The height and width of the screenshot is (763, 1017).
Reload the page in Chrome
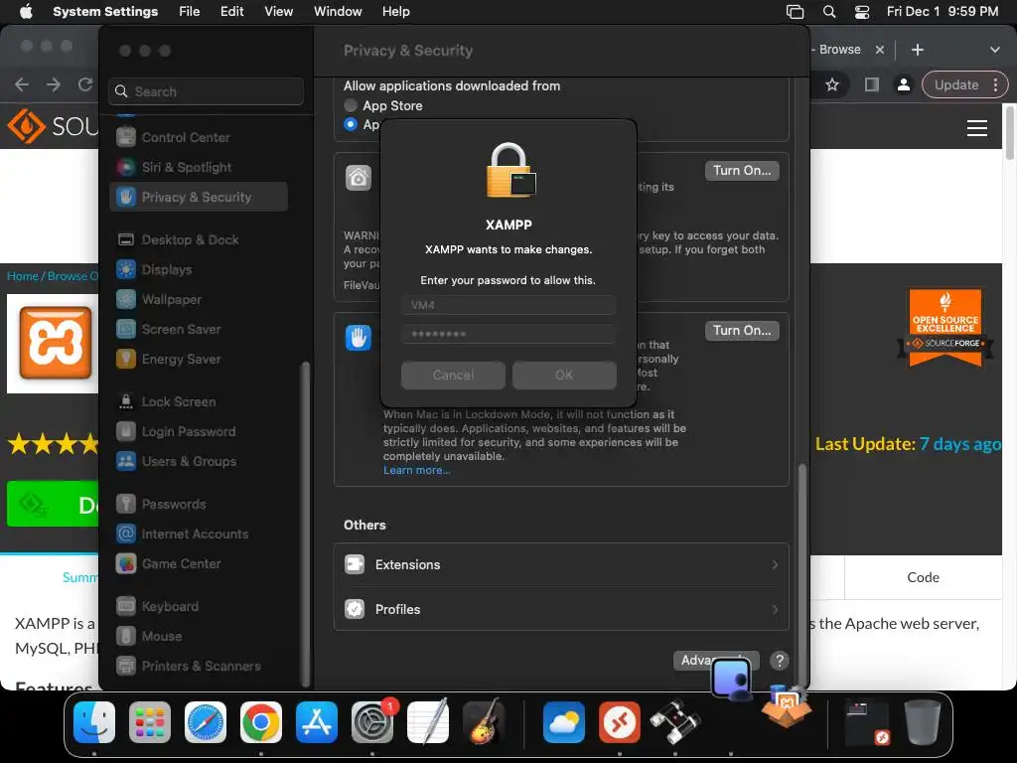pos(85,84)
